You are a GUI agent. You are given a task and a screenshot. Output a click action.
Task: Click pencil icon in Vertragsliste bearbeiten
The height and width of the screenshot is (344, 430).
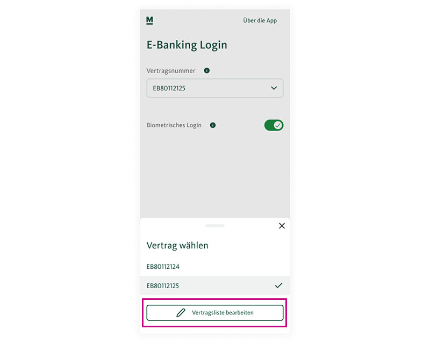click(181, 313)
